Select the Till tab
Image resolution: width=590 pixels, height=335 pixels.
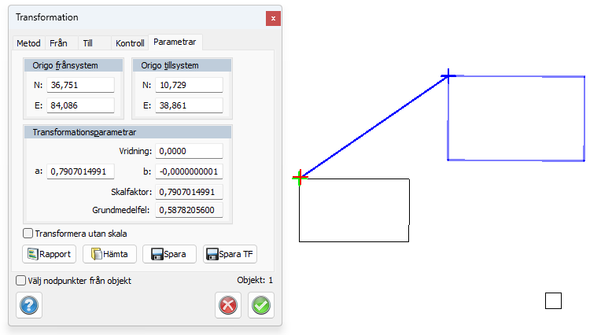click(87, 43)
